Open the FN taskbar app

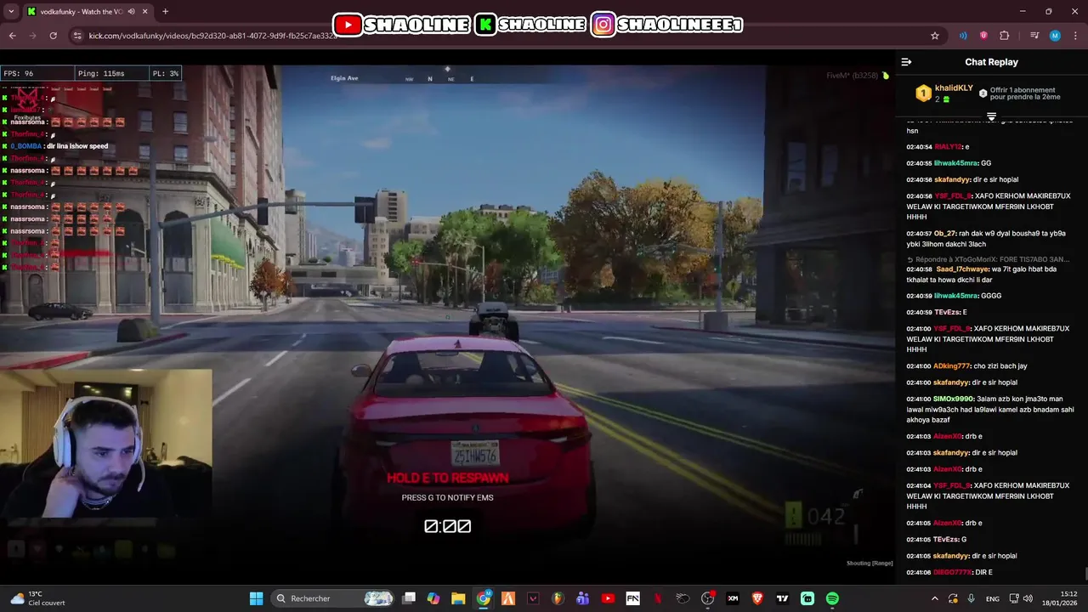tap(632, 598)
